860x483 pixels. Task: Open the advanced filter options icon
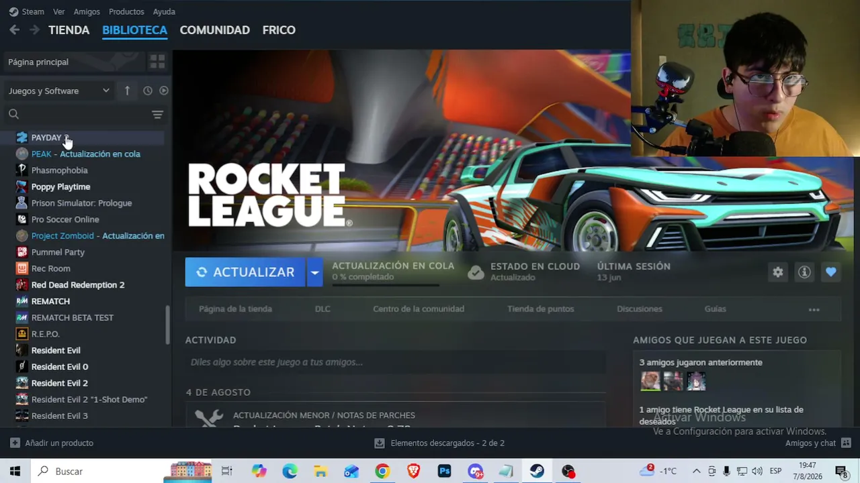[157, 115]
